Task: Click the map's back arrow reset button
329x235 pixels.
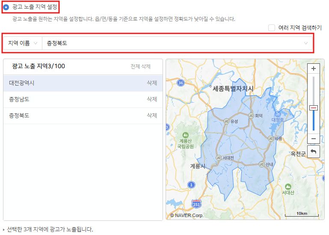Action: tap(314, 151)
